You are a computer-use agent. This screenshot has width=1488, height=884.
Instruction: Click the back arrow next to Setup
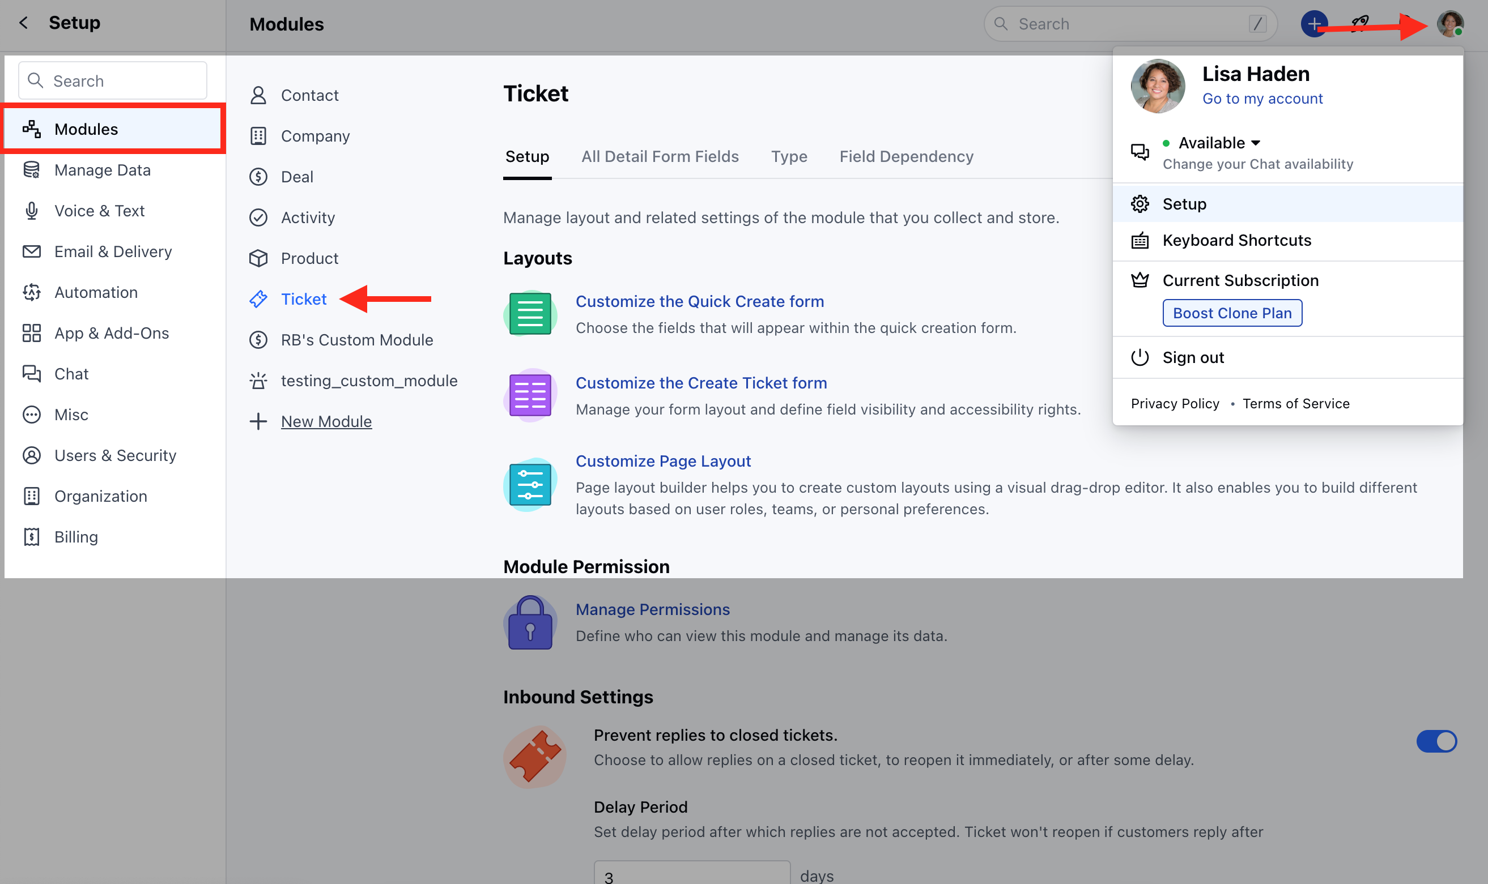tap(23, 23)
